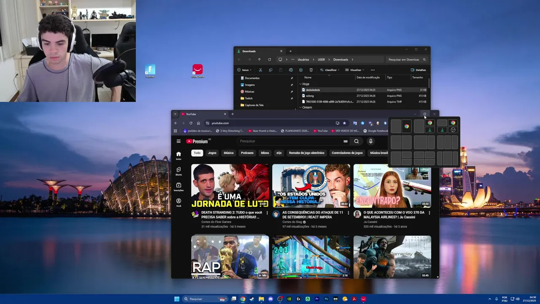Expand the Novo dropdown in Explorer

pyautogui.click(x=244, y=70)
